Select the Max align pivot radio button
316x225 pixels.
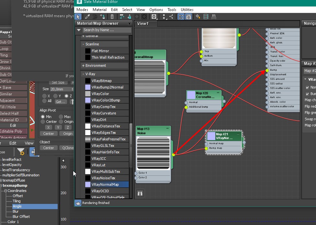61,117
